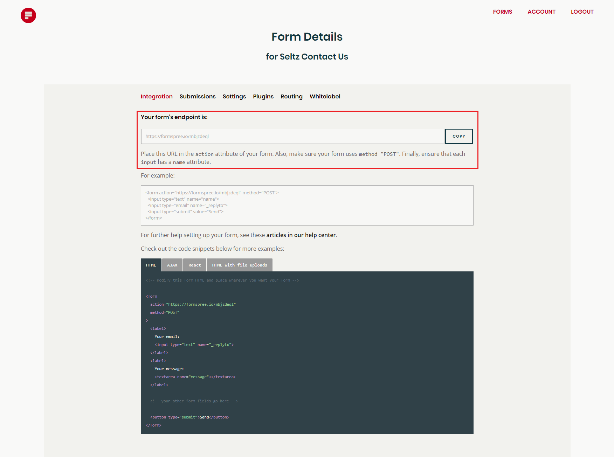
Task: Click the Formspree logo icon
Action: pos(28,15)
